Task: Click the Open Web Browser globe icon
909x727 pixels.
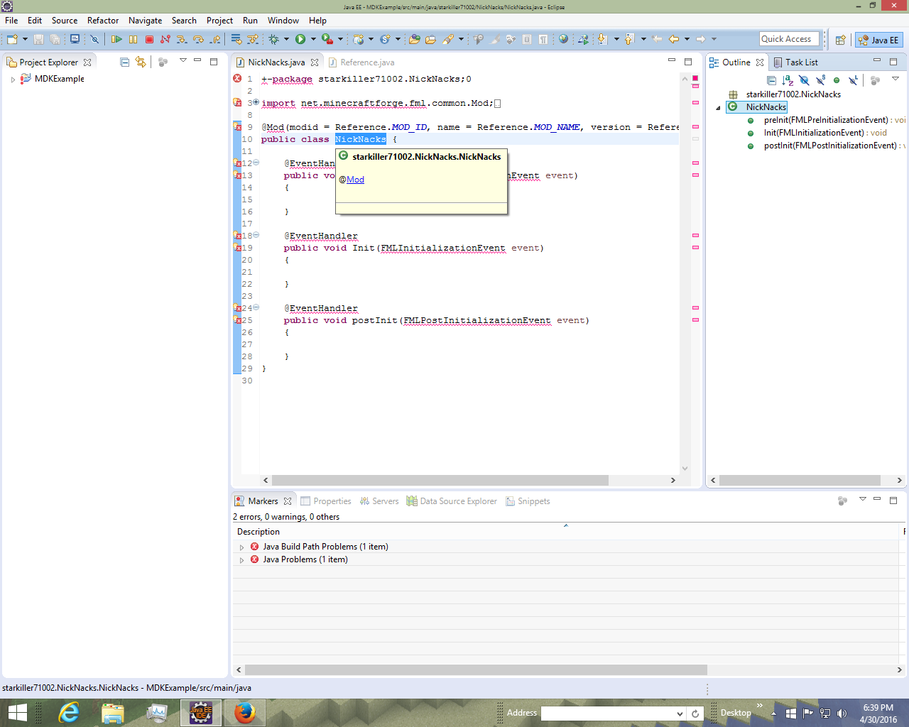Action: 564,40
